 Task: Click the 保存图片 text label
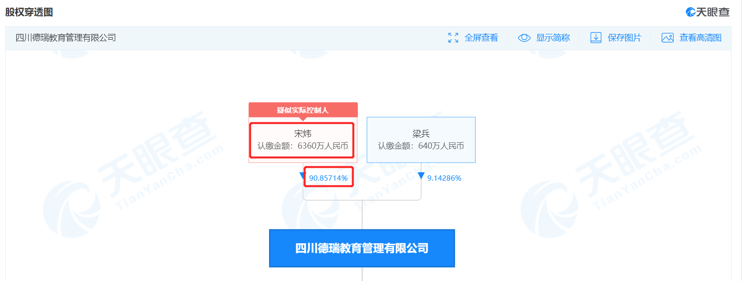(624, 38)
